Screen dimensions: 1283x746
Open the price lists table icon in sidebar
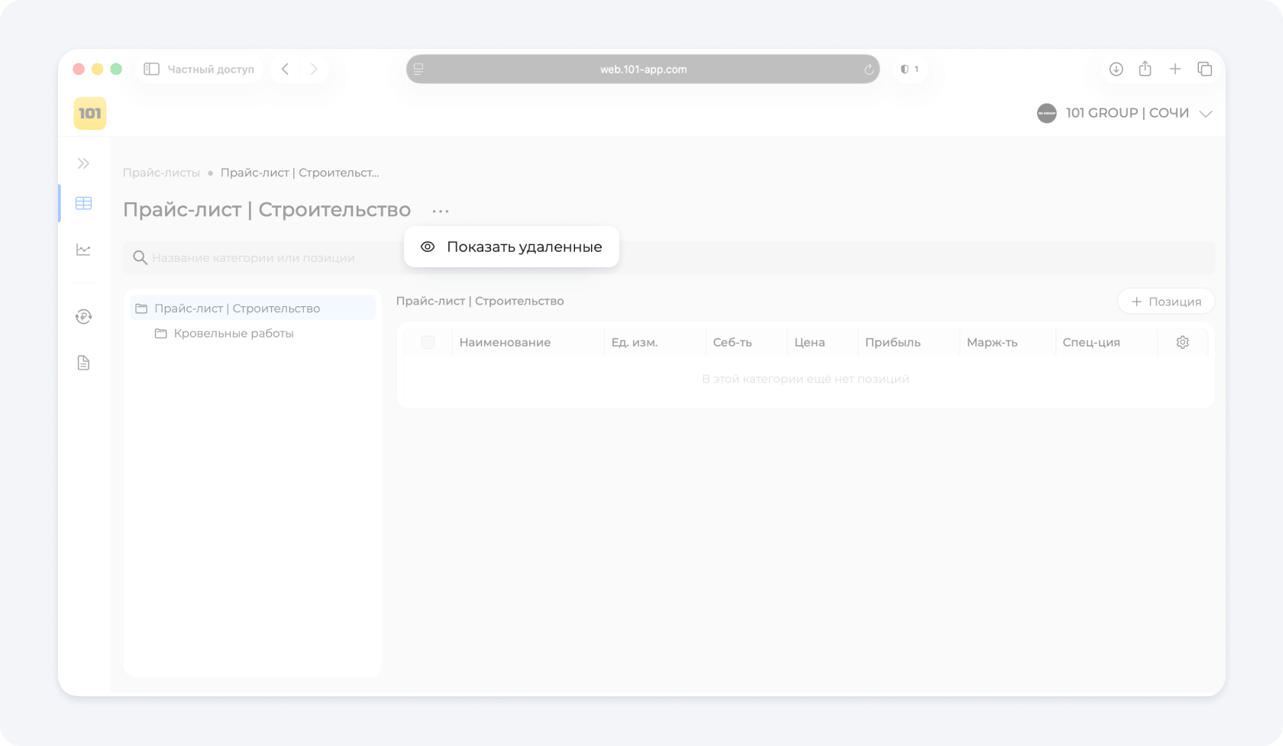83,203
